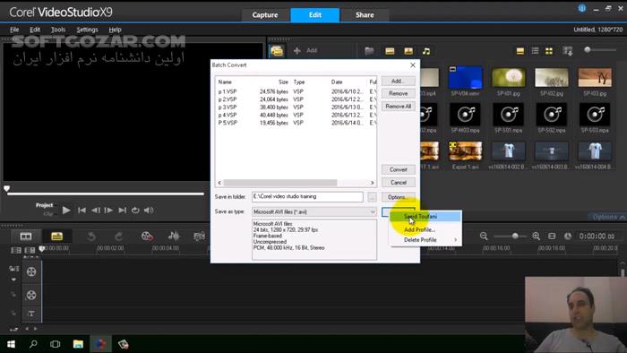Switch to Storyboard view icon
The height and width of the screenshot is (353, 627).
[x=26, y=237]
